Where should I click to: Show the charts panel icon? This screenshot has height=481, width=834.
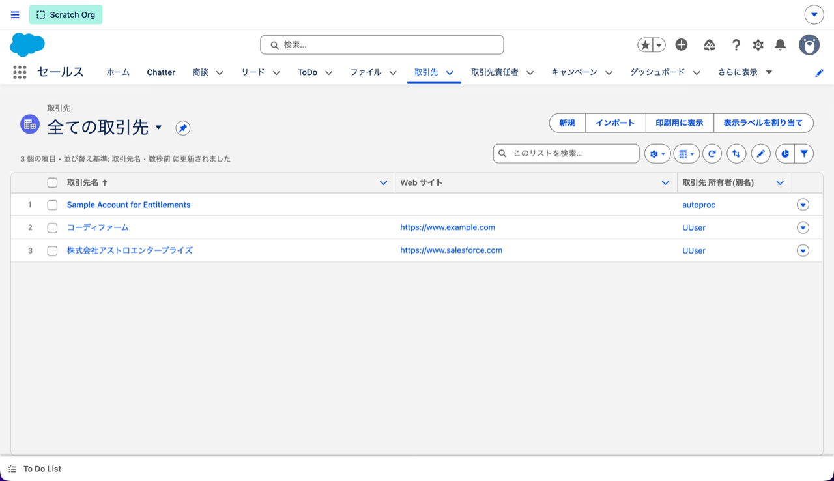pyautogui.click(x=785, y=154)
